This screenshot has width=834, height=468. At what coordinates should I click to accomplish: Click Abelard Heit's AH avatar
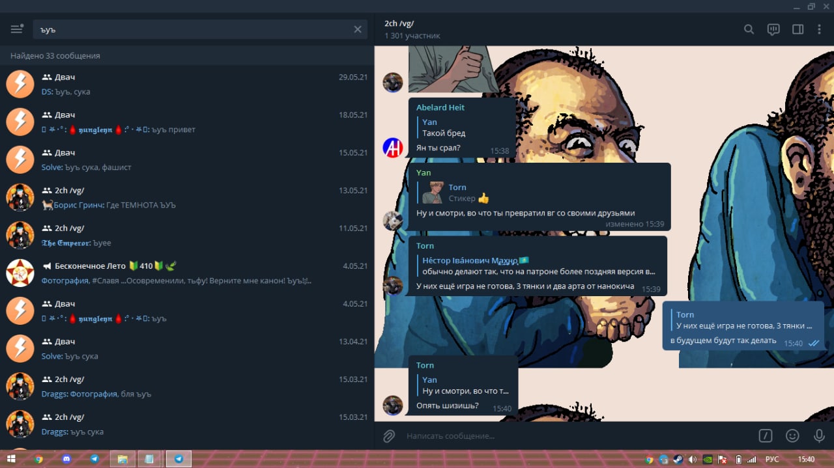(x=393, y=148)
